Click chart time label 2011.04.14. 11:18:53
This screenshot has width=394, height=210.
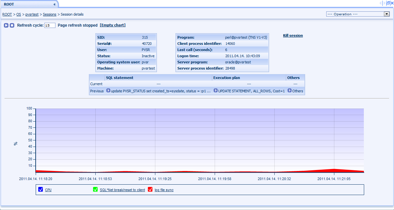pyautogui.click(x=95, y=178)
